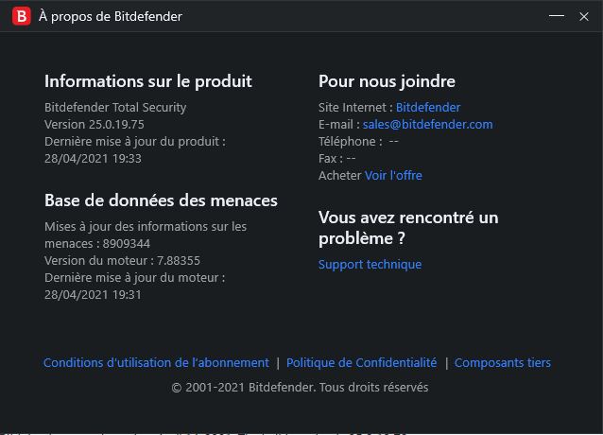
Task: Click the Pour nous joindre heading
Action: [x=387, y=81]
